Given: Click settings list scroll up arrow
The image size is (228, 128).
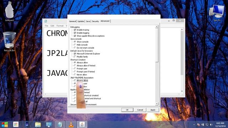Looking at the screenshot, I should click(x=157, y=27).
